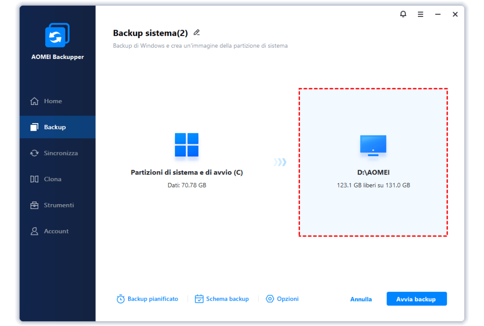Select Partizioni di sistema e di avvio source

tap(187, 172)
